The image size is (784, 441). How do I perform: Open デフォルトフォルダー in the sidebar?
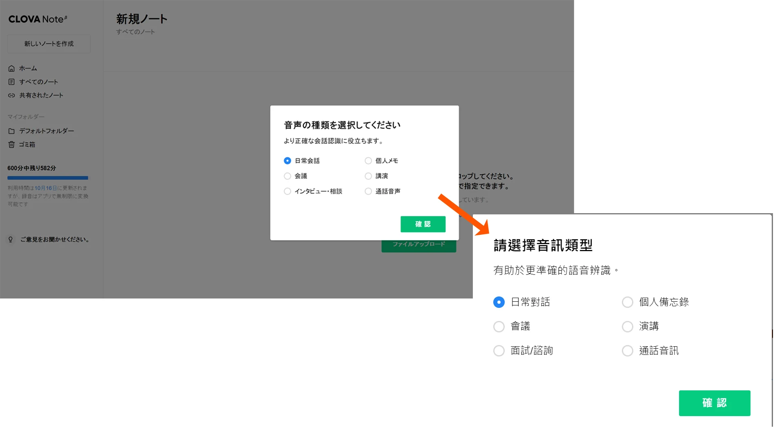coord(47,131)
